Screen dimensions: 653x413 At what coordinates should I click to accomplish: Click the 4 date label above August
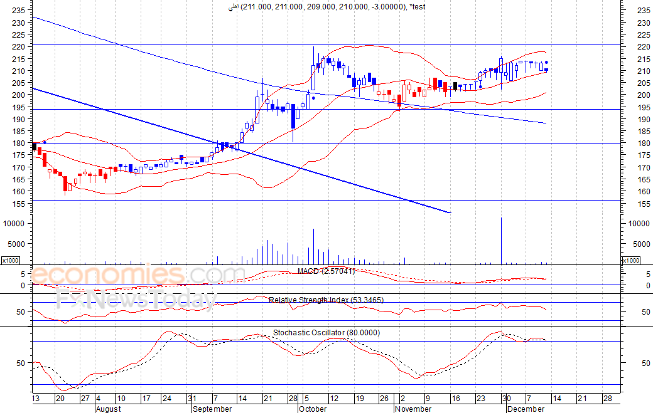click(x=98, y=399)
